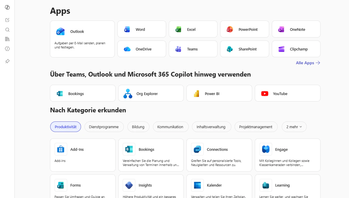The height and width of the screenshot is (198, 349).
Task: Click the arrow beside Alle Apps
Action: tap(318, 63)
